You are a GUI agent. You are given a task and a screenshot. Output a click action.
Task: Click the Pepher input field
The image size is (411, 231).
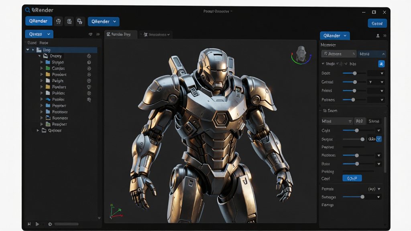click(354, 147)
